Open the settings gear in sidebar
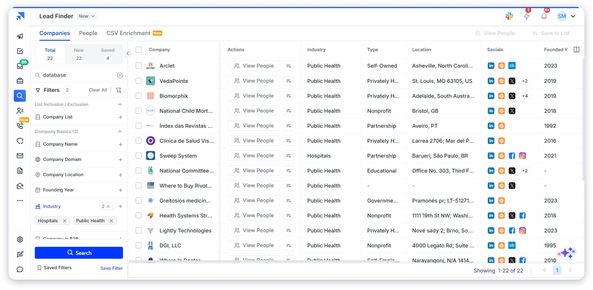The image size is (593, 290). coord(20,239)
